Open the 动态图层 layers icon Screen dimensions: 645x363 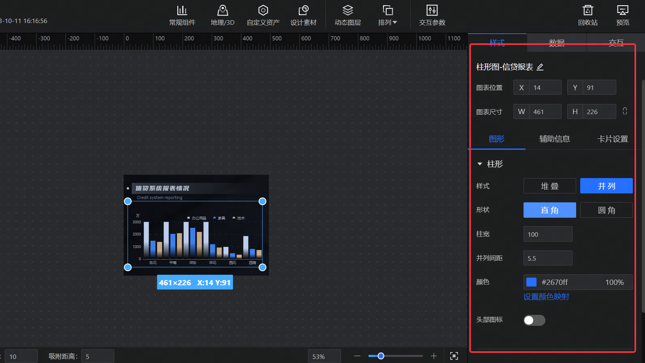pyautogui.click(x=347, y=11)
